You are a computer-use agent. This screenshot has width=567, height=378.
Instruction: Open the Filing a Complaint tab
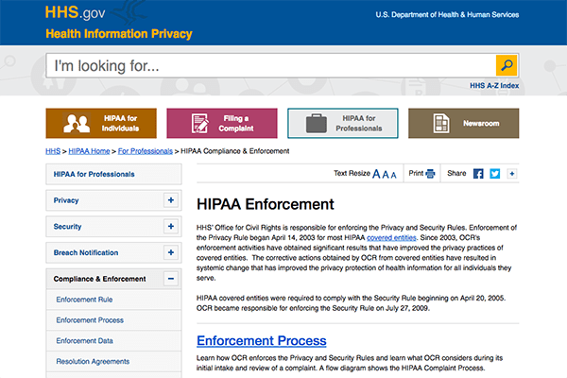coord(222,124)
